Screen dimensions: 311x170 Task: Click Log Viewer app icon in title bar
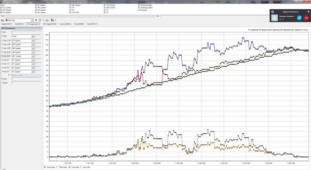pos(2,2)
